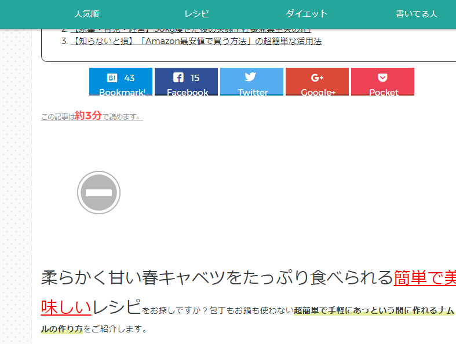
Task: Click the gray blocked-content circle icon
Action: (99, 192)
